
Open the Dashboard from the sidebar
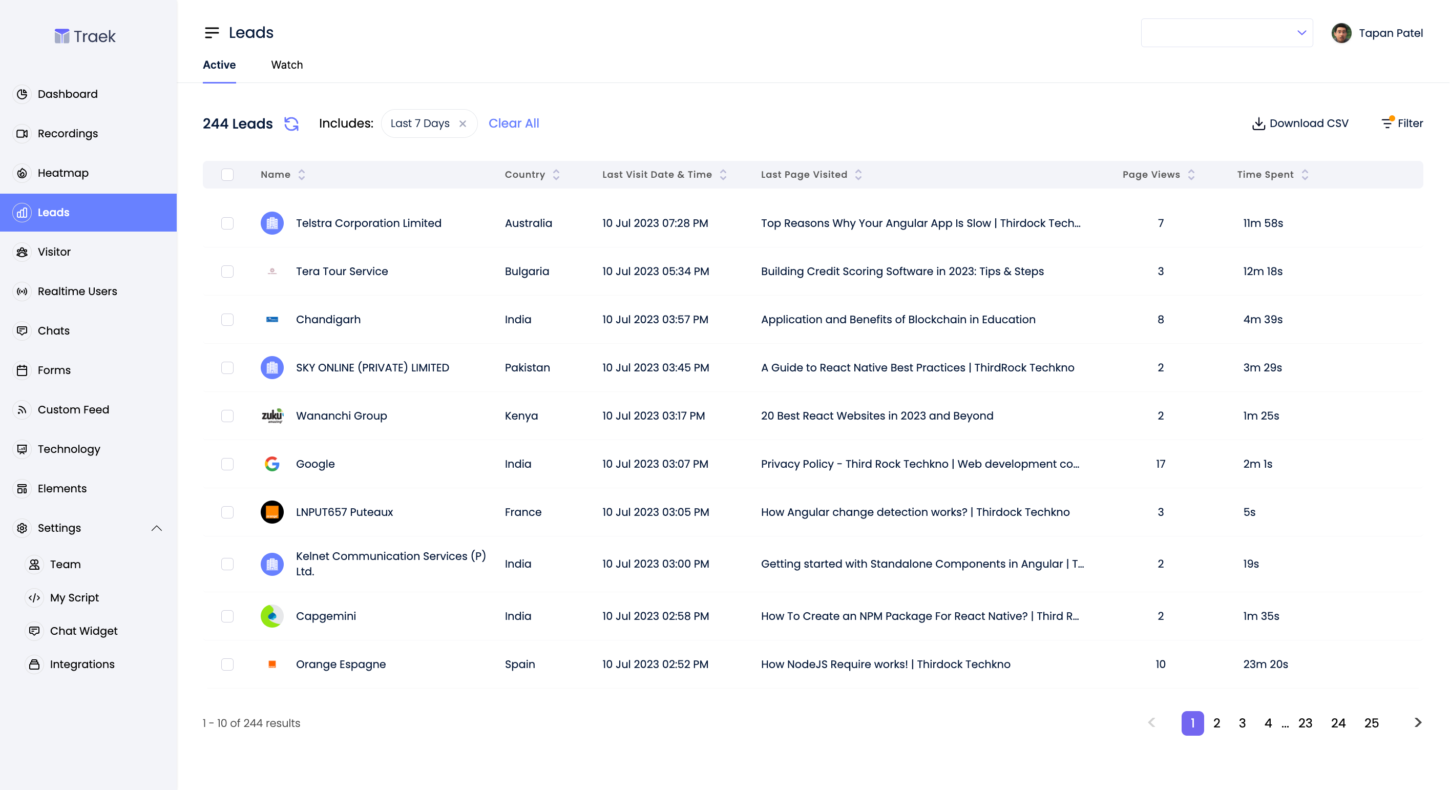[x=67, y=93]
